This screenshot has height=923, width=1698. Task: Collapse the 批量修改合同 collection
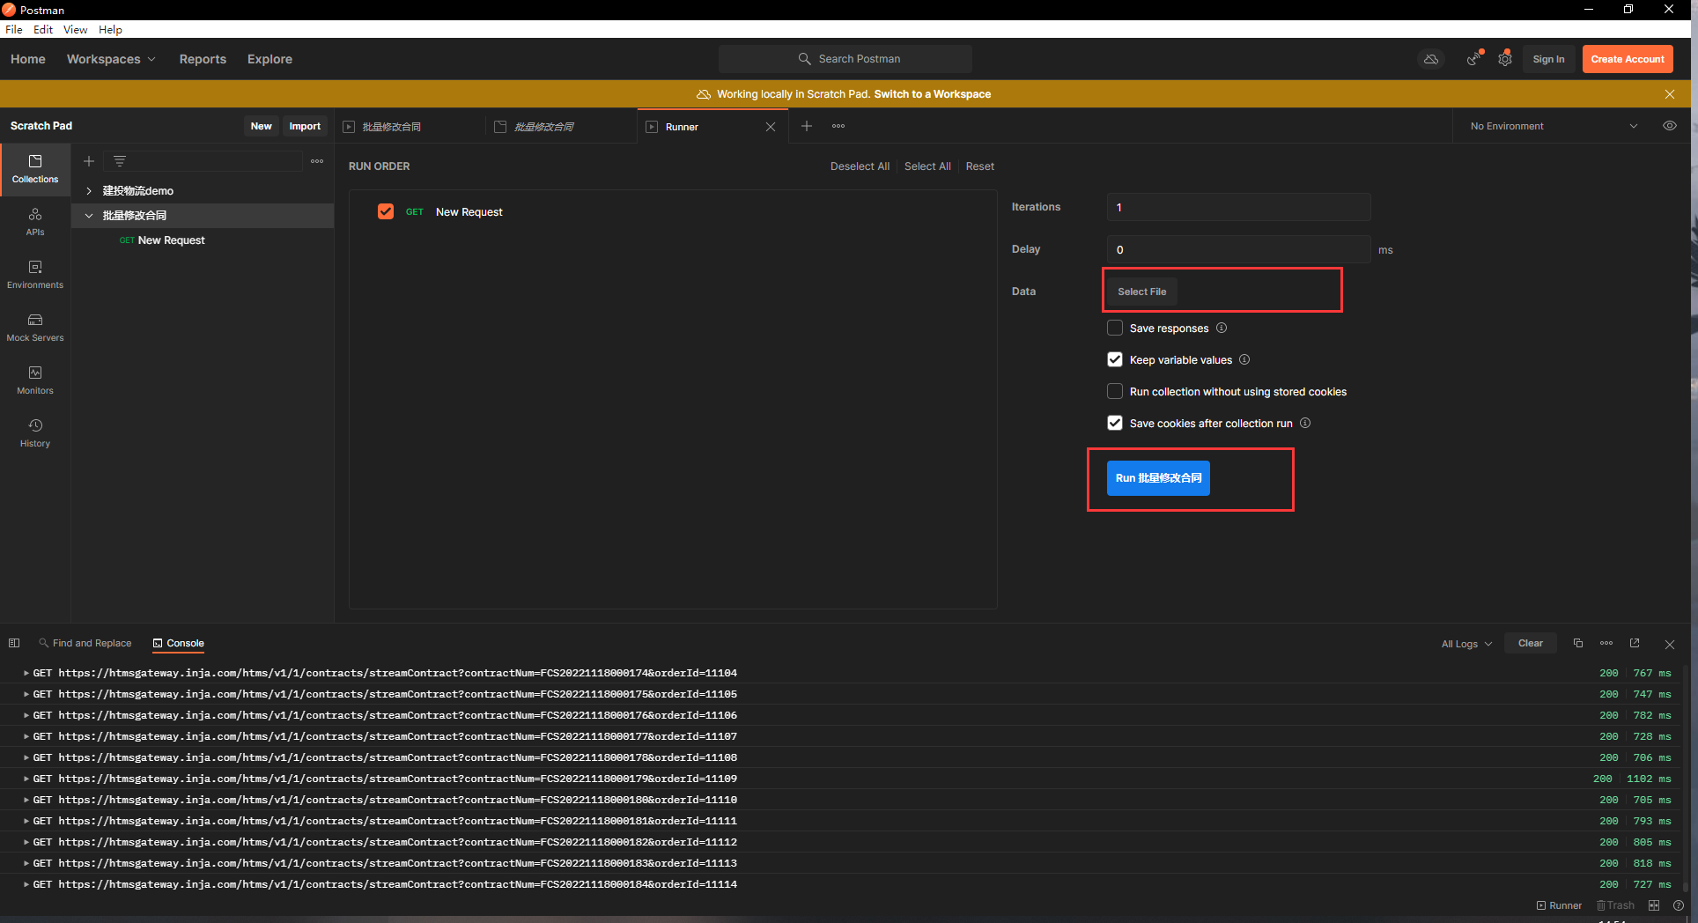click(x=89, y=215)
